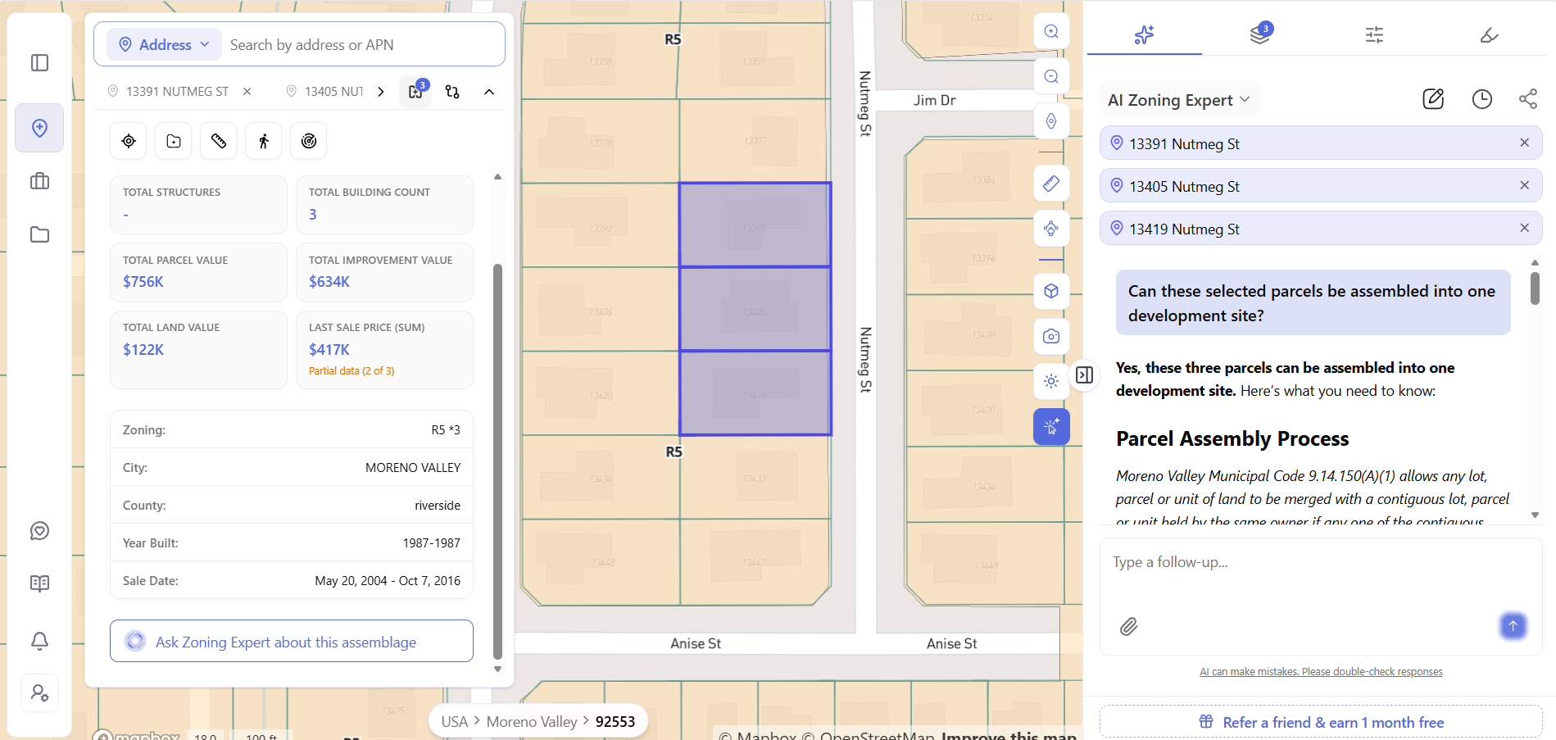Screen dimensions: 1556x740
Task: Focus the Type a follow-up input
Action: 1320,563
